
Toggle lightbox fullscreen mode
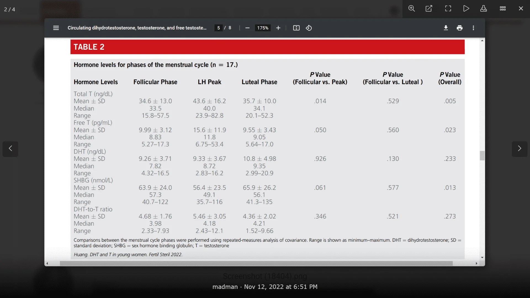448,9
